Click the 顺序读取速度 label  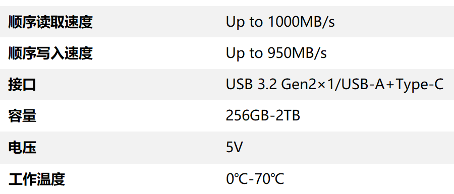coord(50,22)
